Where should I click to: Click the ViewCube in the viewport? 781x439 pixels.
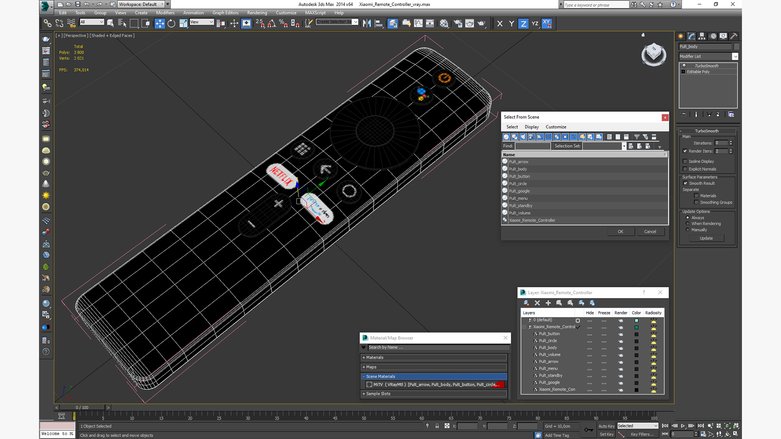654,54
